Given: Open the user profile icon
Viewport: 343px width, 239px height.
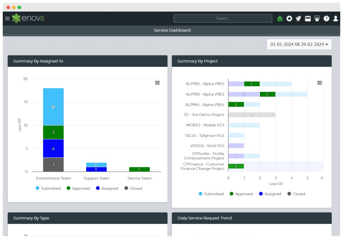Looking at the screenshot, I should point(336,18).
